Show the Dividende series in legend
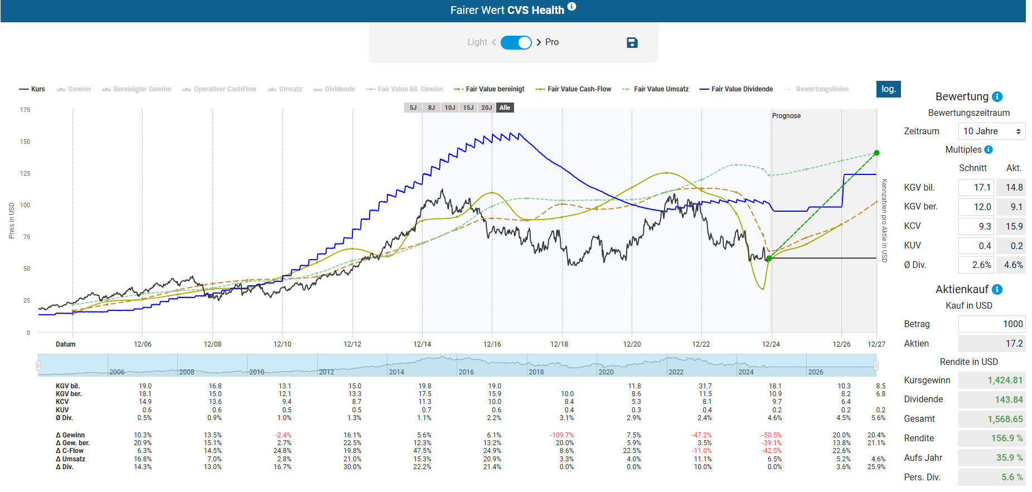 coord(334,89)
